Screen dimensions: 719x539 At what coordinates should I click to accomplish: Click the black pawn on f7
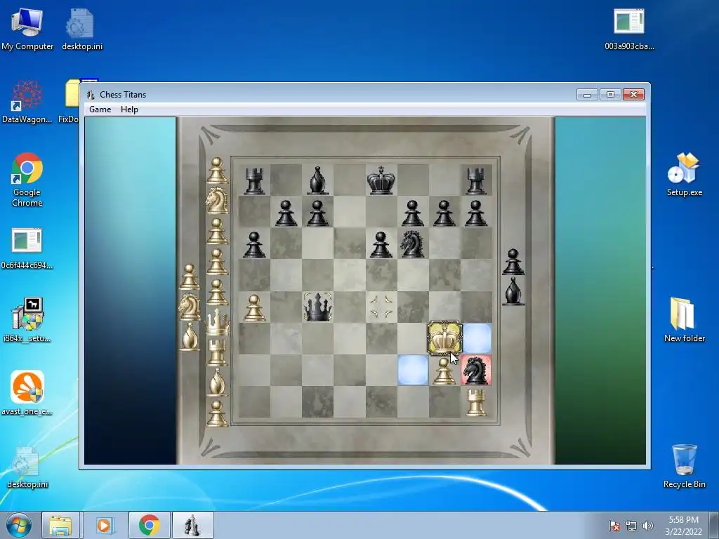(412, 213)
